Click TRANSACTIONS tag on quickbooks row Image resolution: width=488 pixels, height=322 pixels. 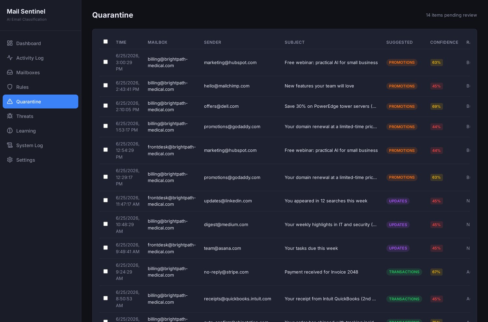pos(404,299)
